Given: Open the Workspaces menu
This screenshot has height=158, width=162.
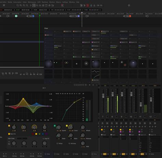Looking at the screenshot, I should click(32, 2).
